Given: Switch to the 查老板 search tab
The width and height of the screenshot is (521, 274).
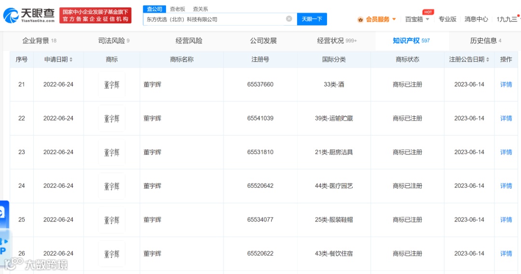Looking at the screenshot, I should tap(178, 9).
